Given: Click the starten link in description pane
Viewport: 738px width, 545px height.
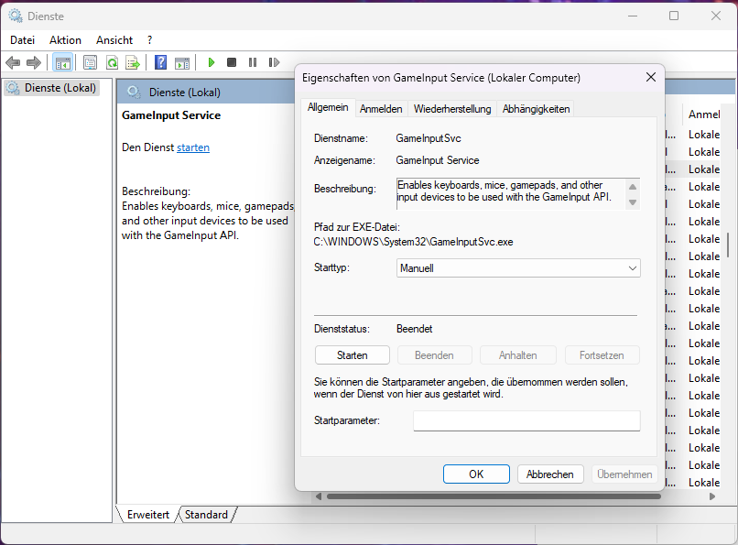Looking at the screenshot, I should pyautogui.click(x=193, y=147).
